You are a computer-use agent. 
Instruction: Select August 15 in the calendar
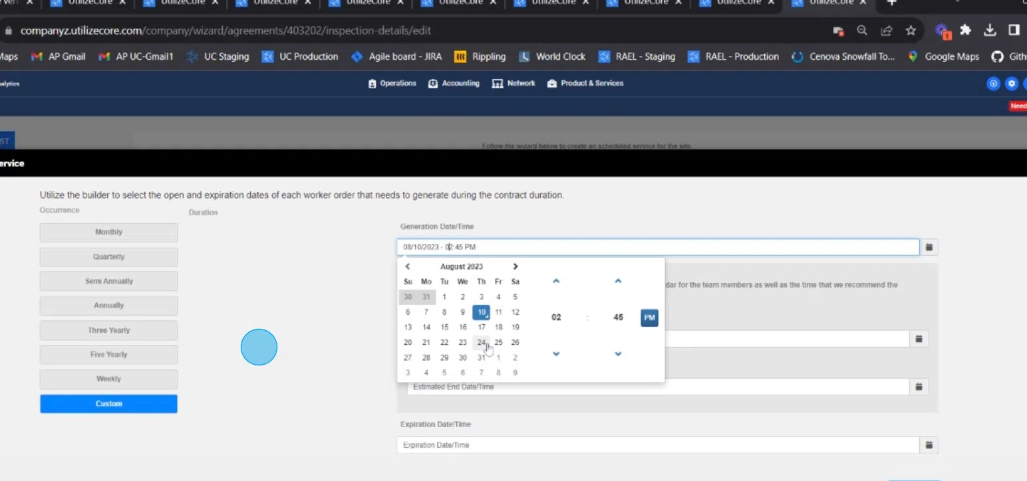444,328
